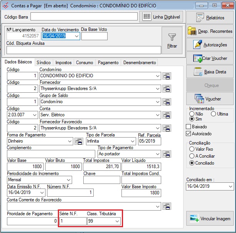Click Criar Voucher button
The width and height of the screenshot is (236, 233).
point(210,58)
